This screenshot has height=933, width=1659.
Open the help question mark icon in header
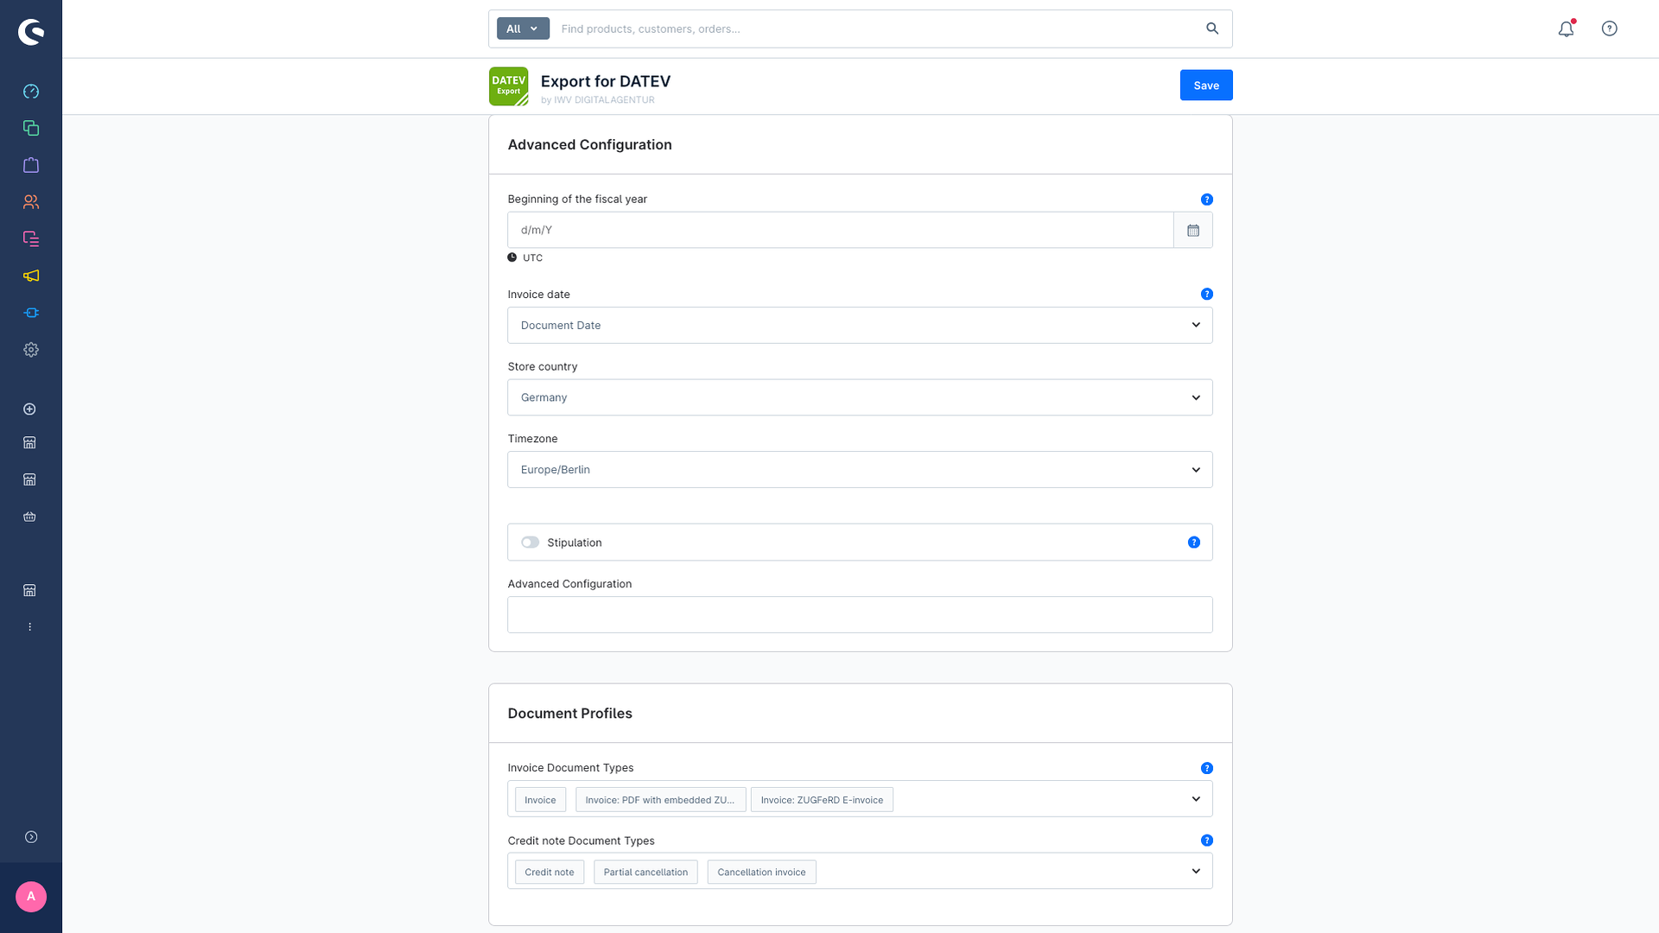point(1609,29)
